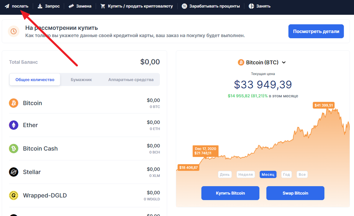Click the Bitcoin icon in the chart header

[x=241, y=62]
